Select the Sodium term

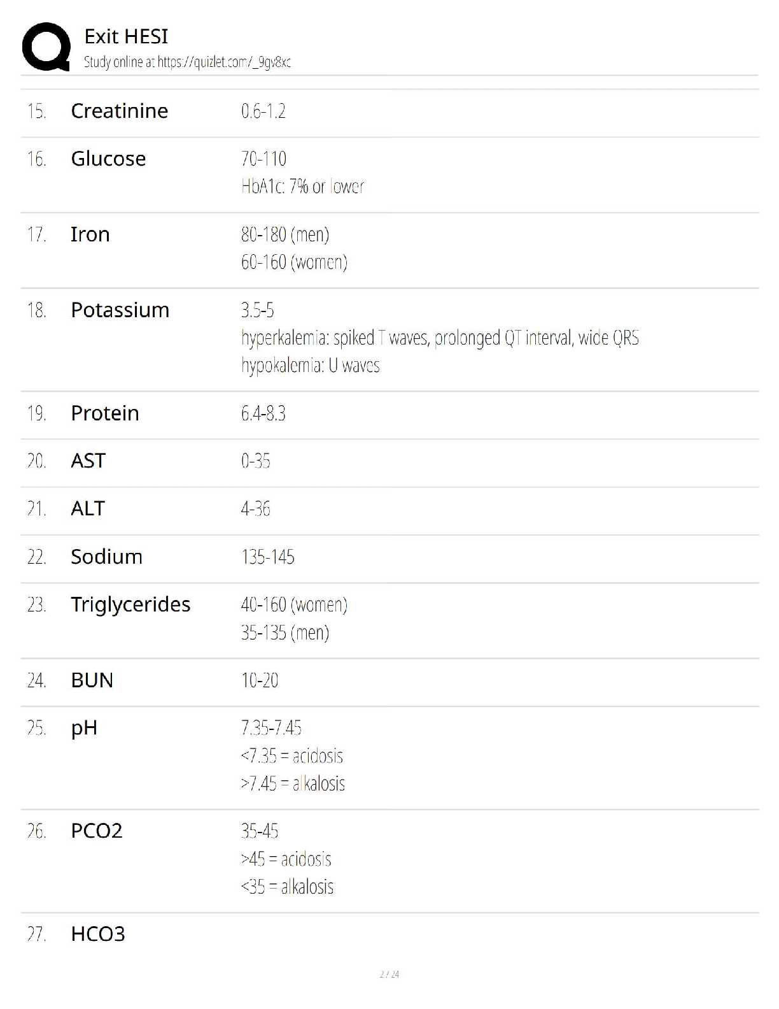[x=107, y=557]
